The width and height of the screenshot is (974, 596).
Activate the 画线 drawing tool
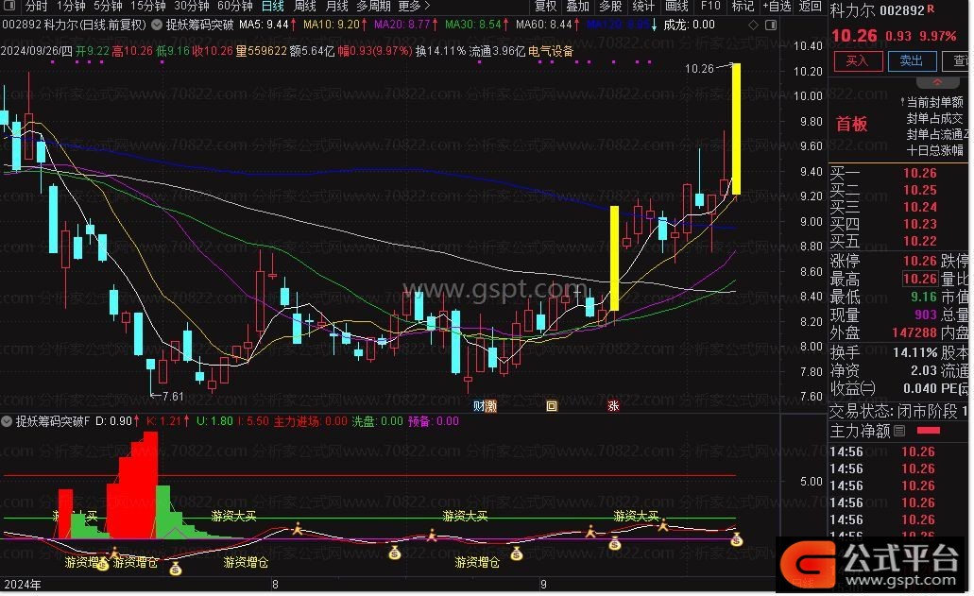(676, 7)
